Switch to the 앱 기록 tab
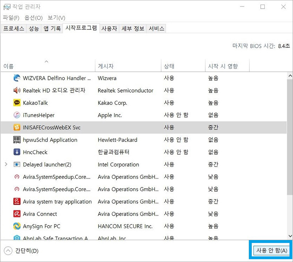This screenshot has height=262, width=293. point(52,28)
